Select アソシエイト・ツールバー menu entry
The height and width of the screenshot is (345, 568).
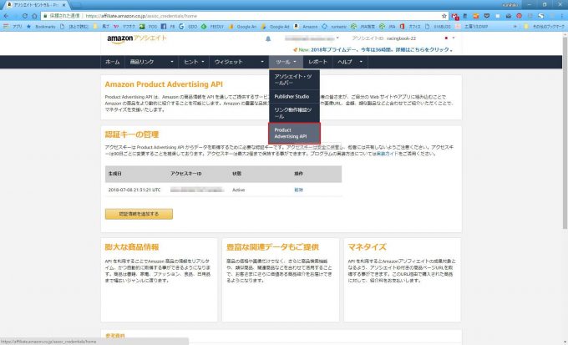(294, 79)
